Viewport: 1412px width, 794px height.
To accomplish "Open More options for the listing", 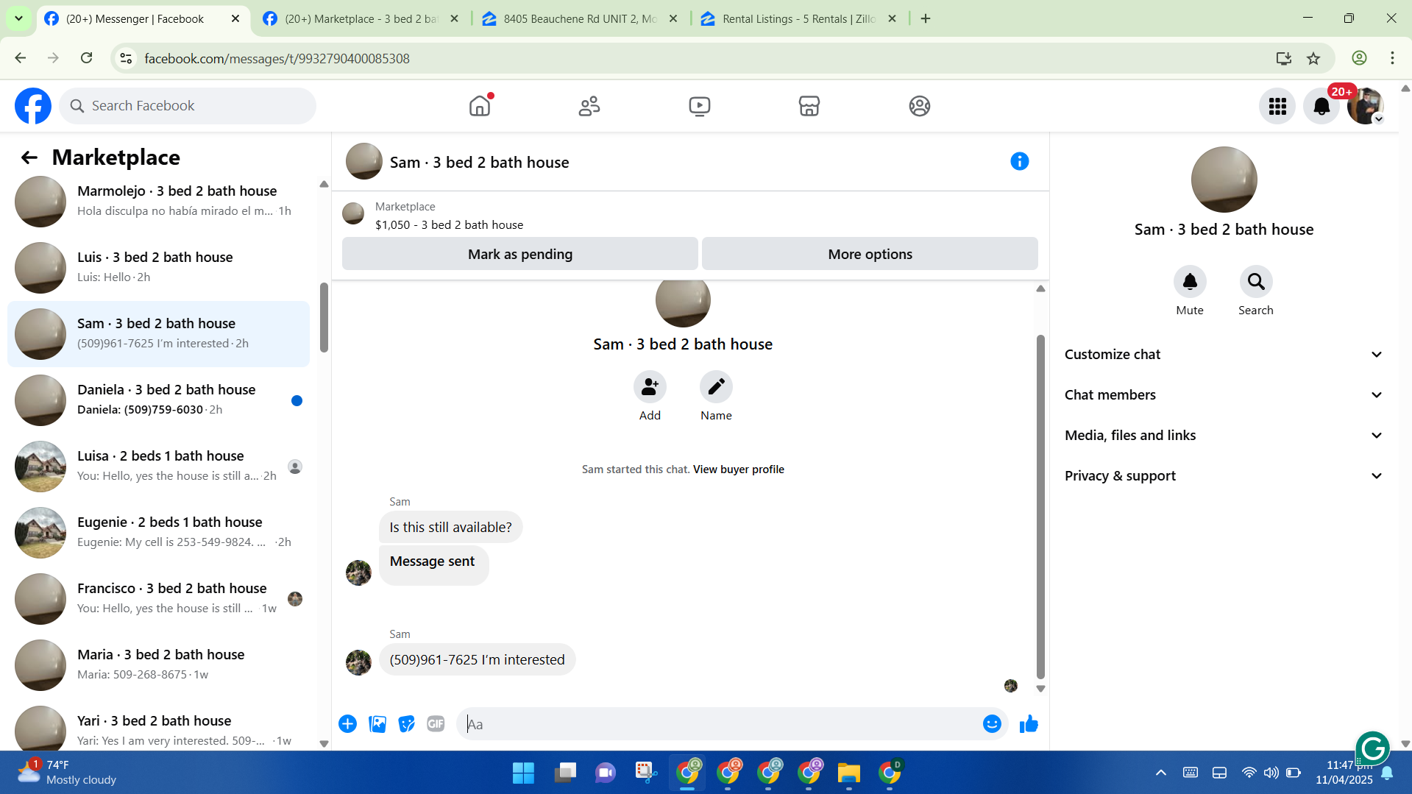I will point(870,254).
